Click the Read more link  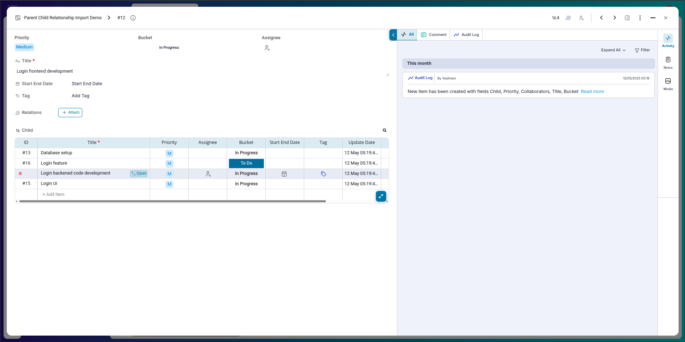tap(592, 92)
